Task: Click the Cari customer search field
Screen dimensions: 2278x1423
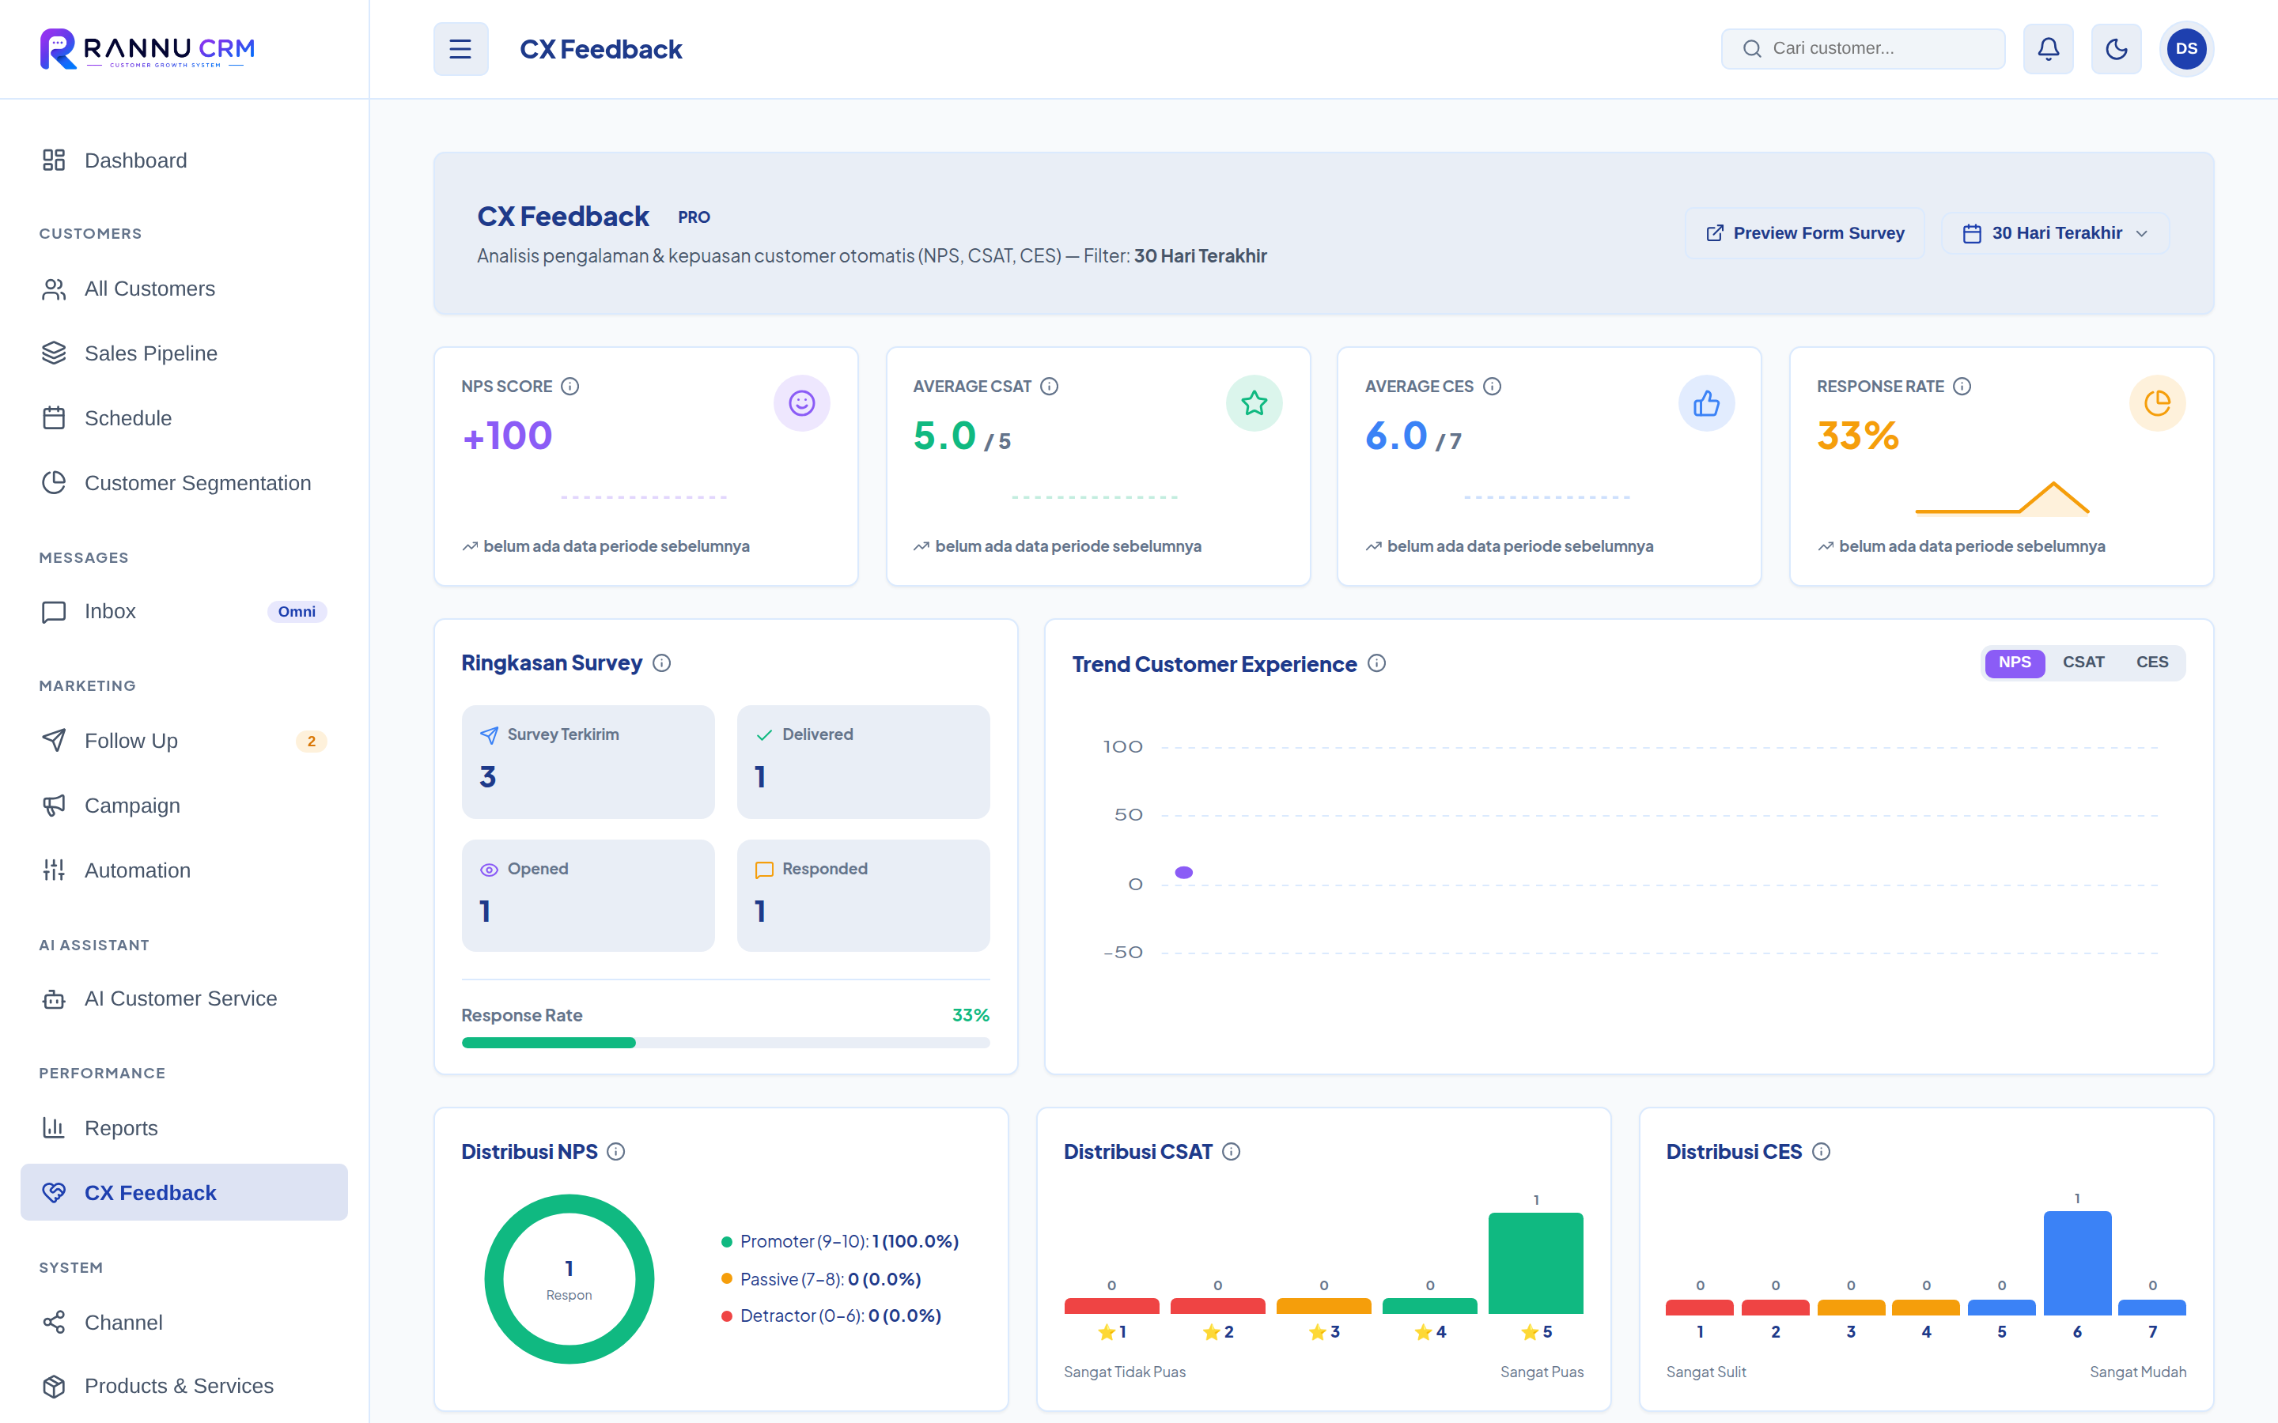Action: [x=1862, y=49]
